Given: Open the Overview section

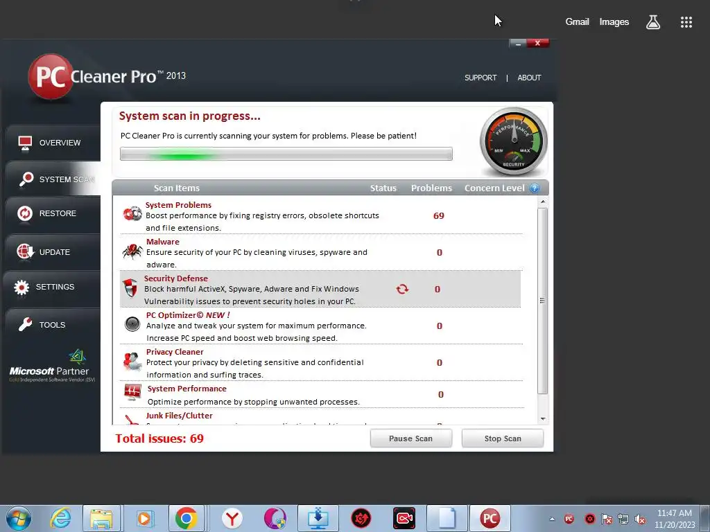Looking at the screenshot, I should pos(52,143).
